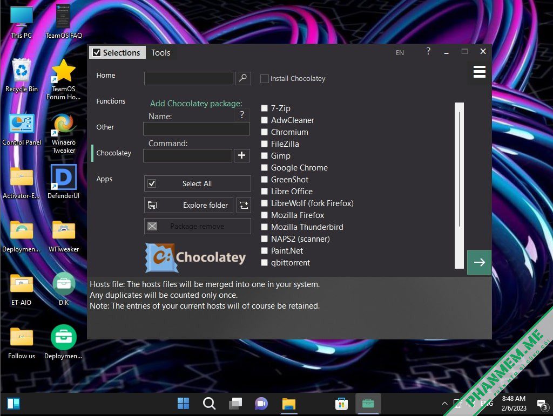This screenshot has height=416, width=553.
Task: Check the Google Chrome checkbox
Action: (264, 168)
